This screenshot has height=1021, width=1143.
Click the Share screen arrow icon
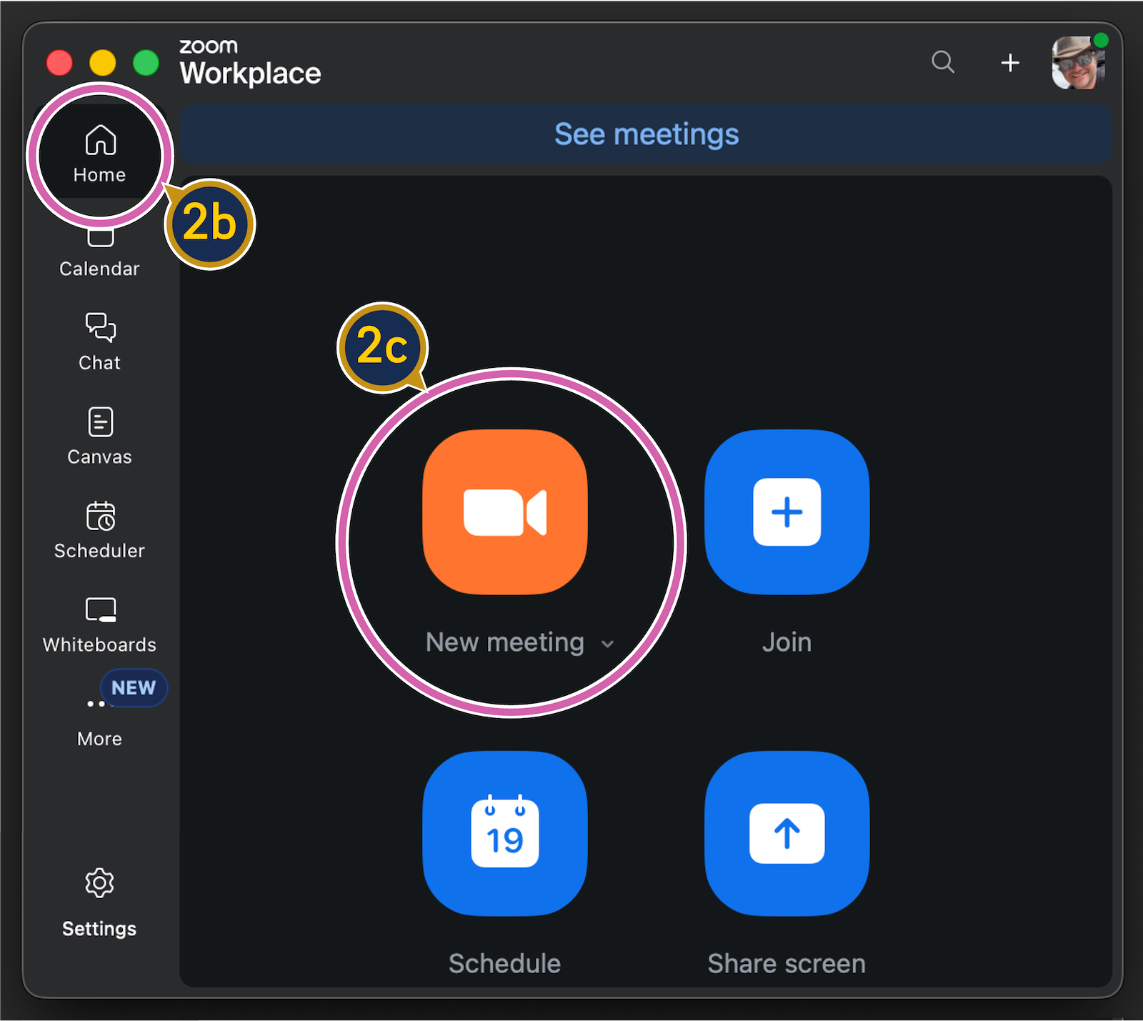pos(787,833)
